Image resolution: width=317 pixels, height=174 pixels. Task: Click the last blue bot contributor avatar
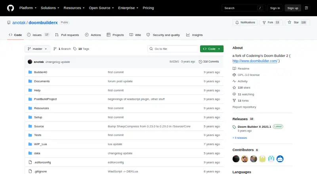pos(280,159)
